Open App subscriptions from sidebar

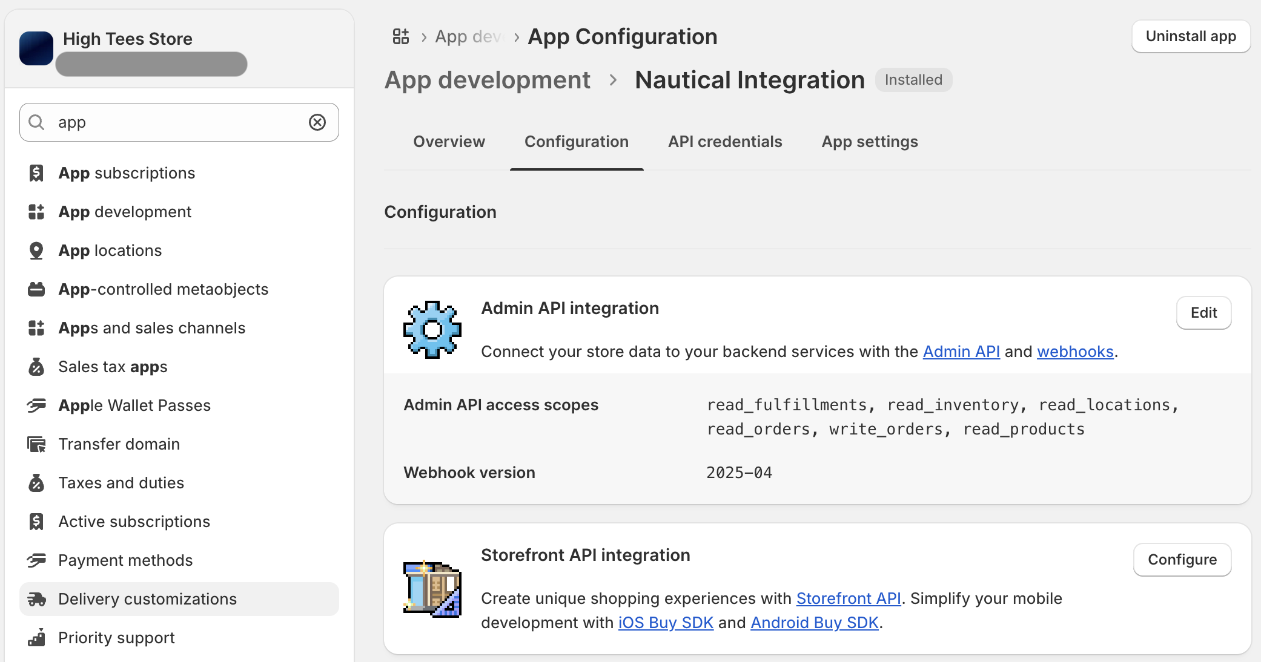click(127, 173)
